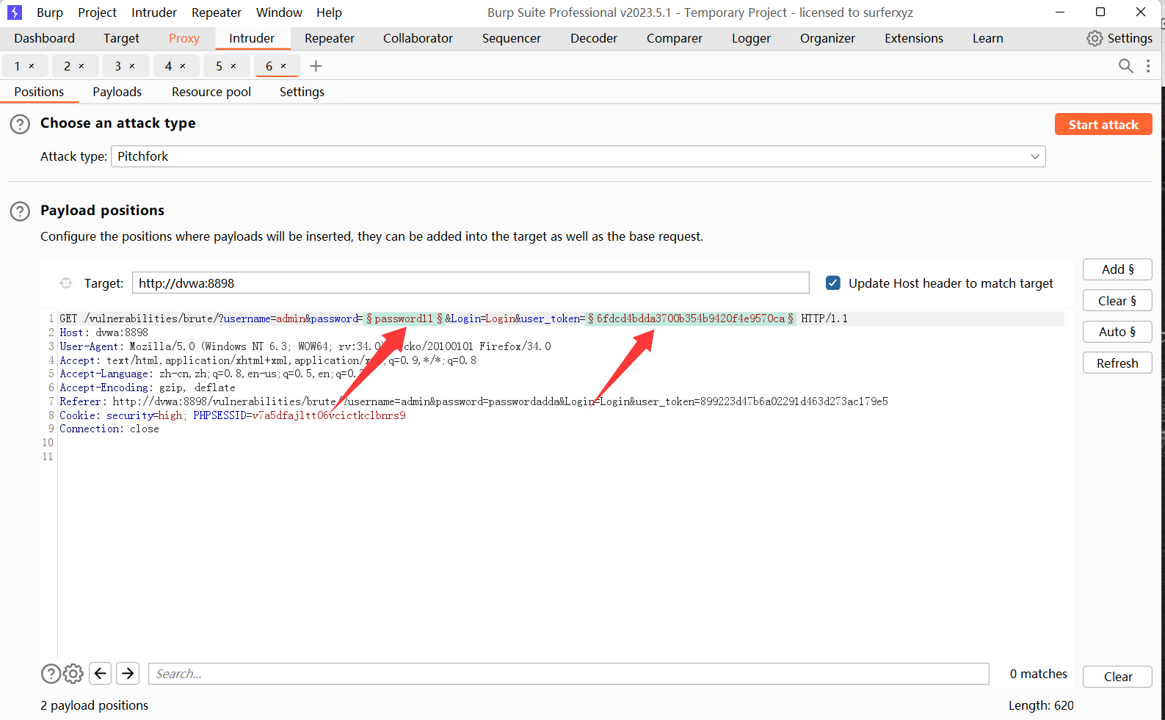Open the Project menu

click(98, 12)
